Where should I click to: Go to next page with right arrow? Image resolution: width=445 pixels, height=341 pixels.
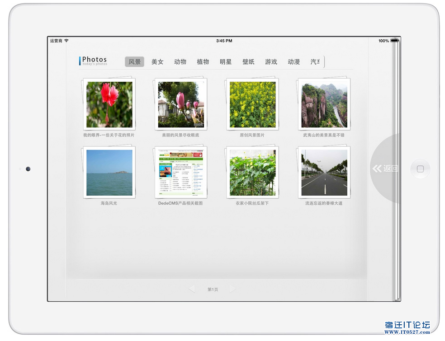pos(233,289)
